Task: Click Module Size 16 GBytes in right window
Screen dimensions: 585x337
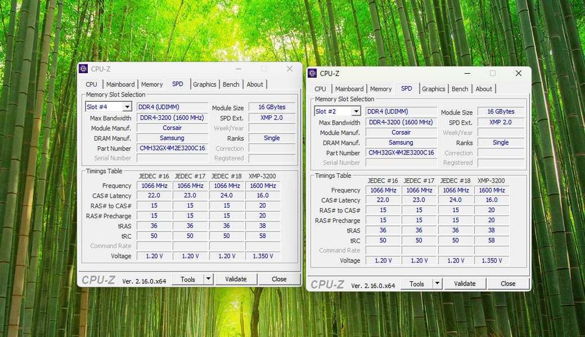Action: [501, 111]
